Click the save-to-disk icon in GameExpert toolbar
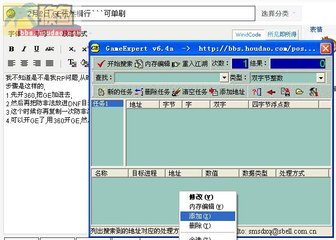Viewport: 336px width, 240px height. (285, 92)
